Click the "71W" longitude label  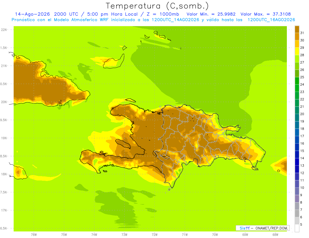pos(185,235)
